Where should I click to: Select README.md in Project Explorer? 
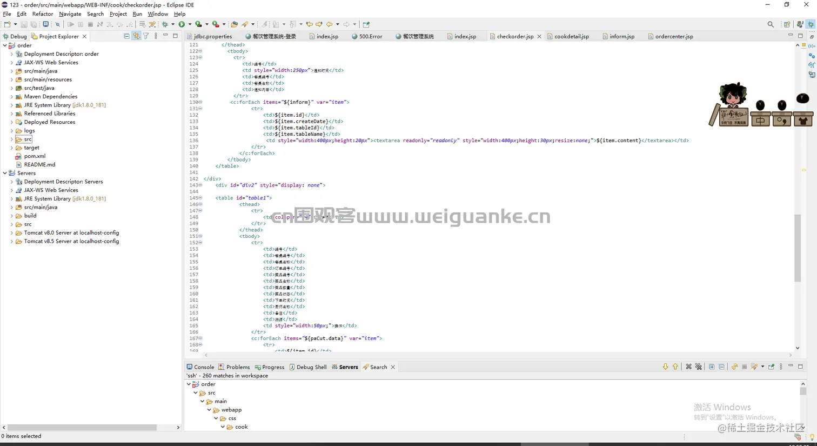pos(39,164)
